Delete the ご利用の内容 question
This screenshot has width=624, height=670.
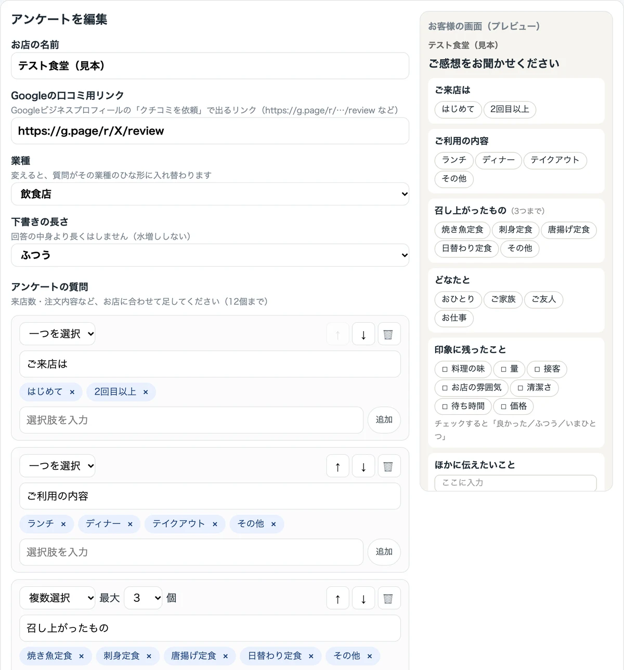coord(388,466)
